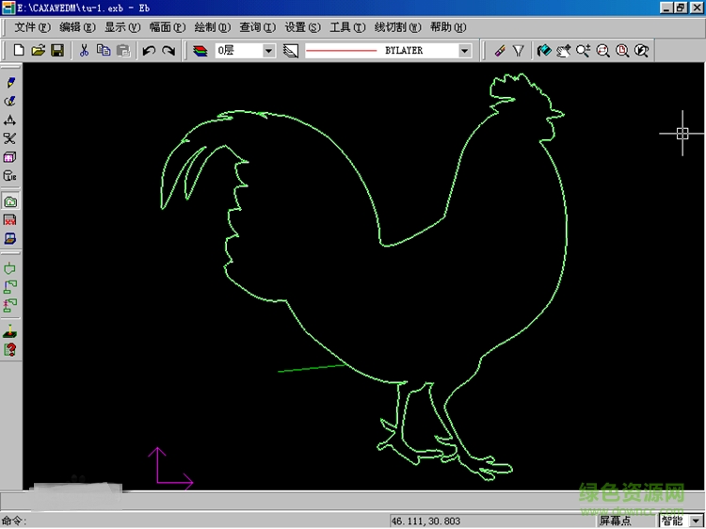Click the New file icon

(x=18, y=50)
